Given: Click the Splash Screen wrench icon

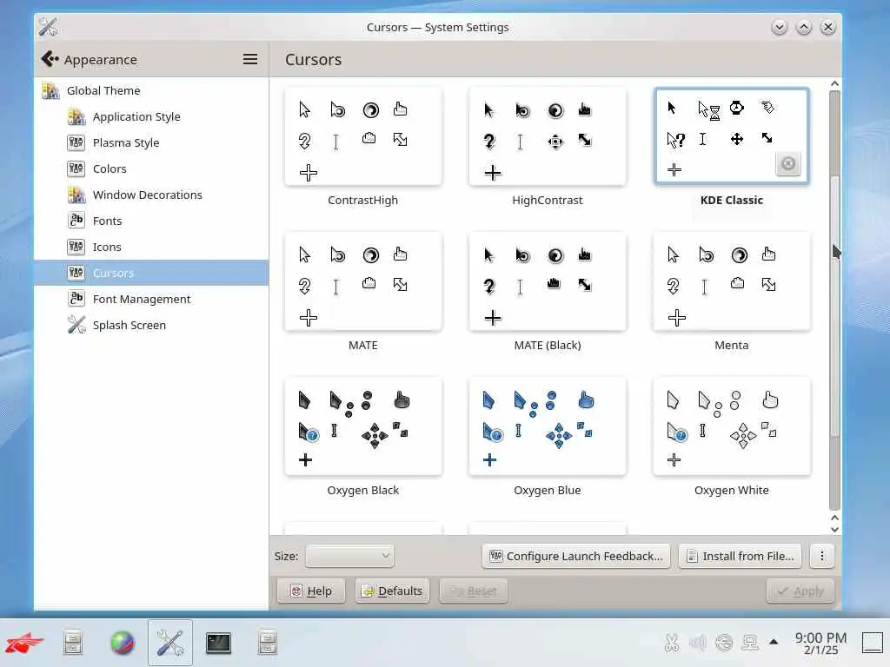Looking at the screenshot, I should pos(76,325).
